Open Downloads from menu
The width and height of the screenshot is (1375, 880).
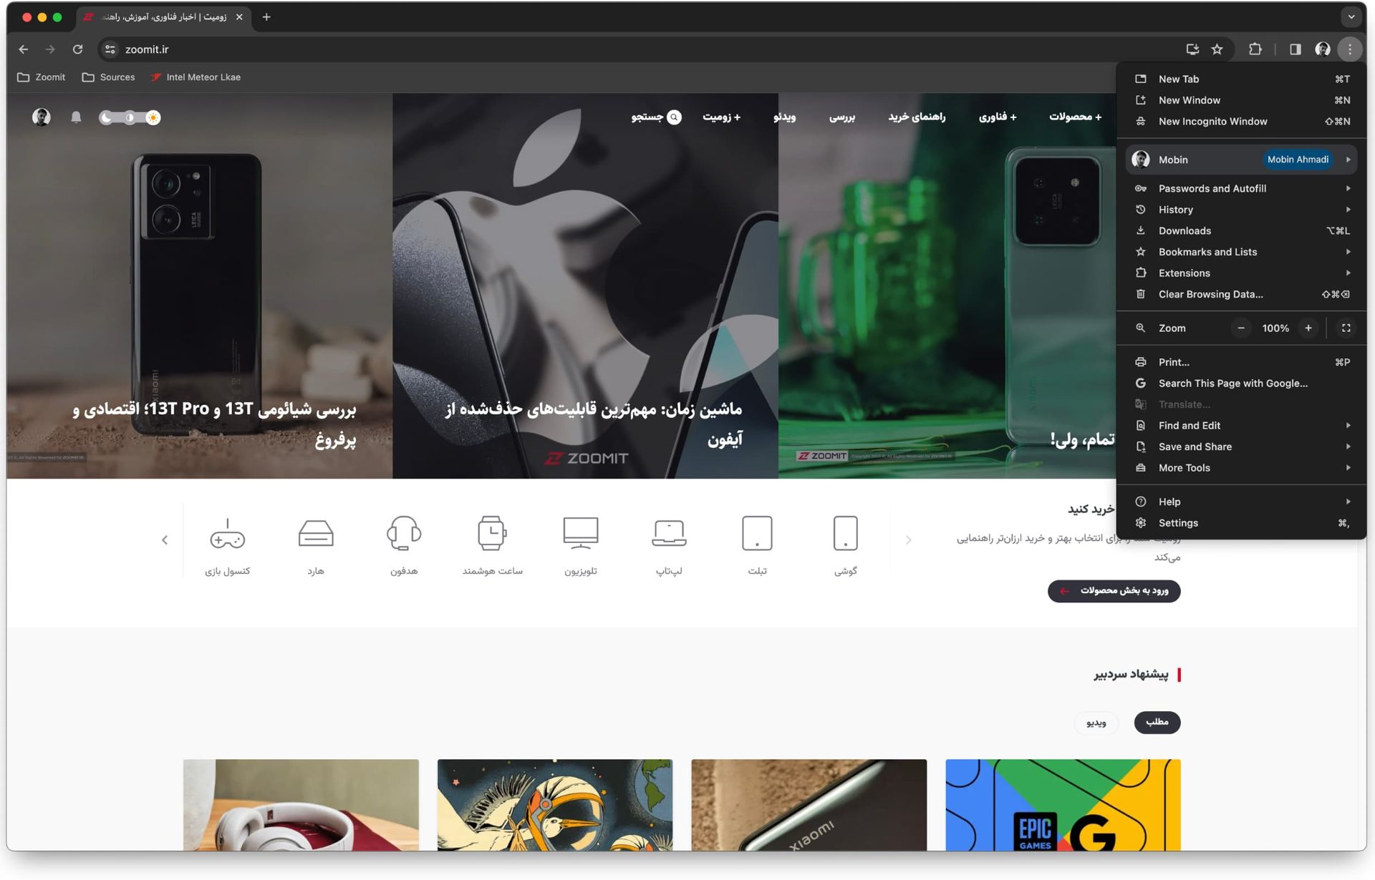[1242, 231]
